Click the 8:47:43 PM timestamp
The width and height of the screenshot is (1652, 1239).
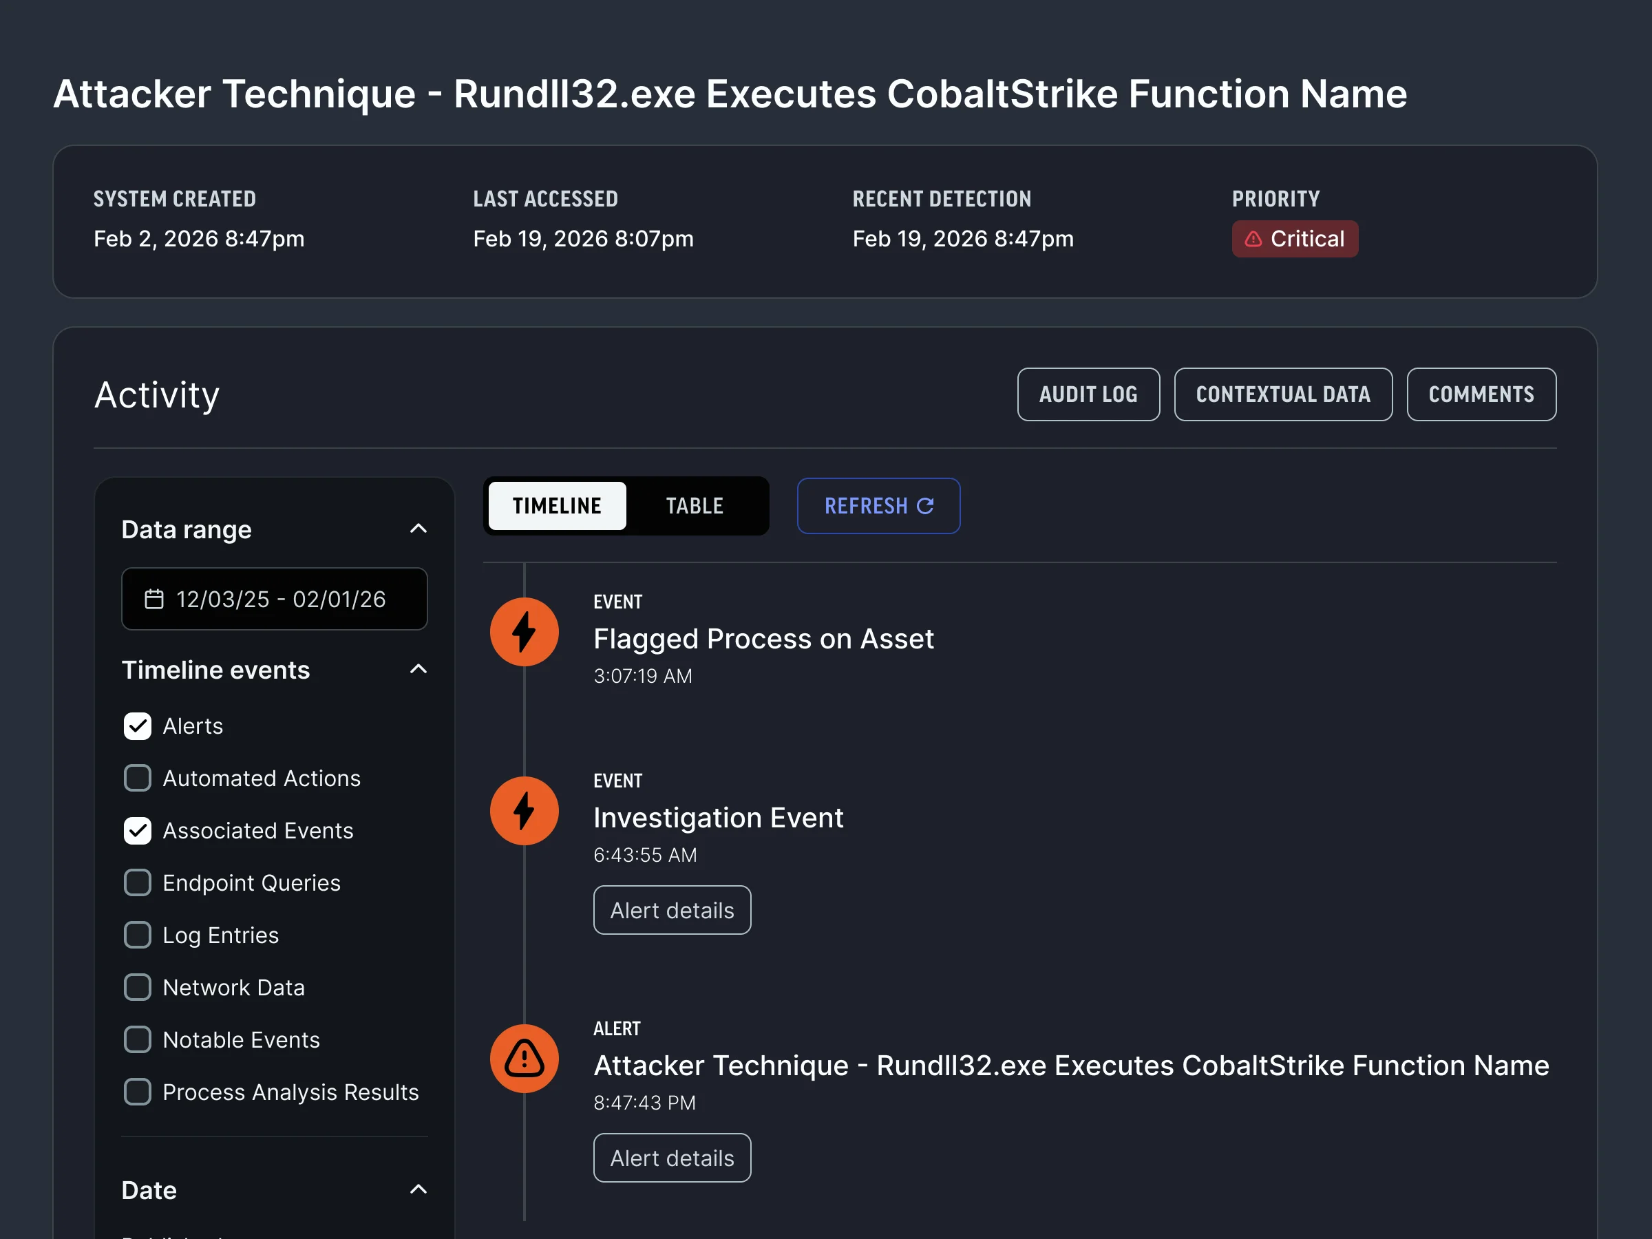pyautogui.click(x=644, y=1103)
